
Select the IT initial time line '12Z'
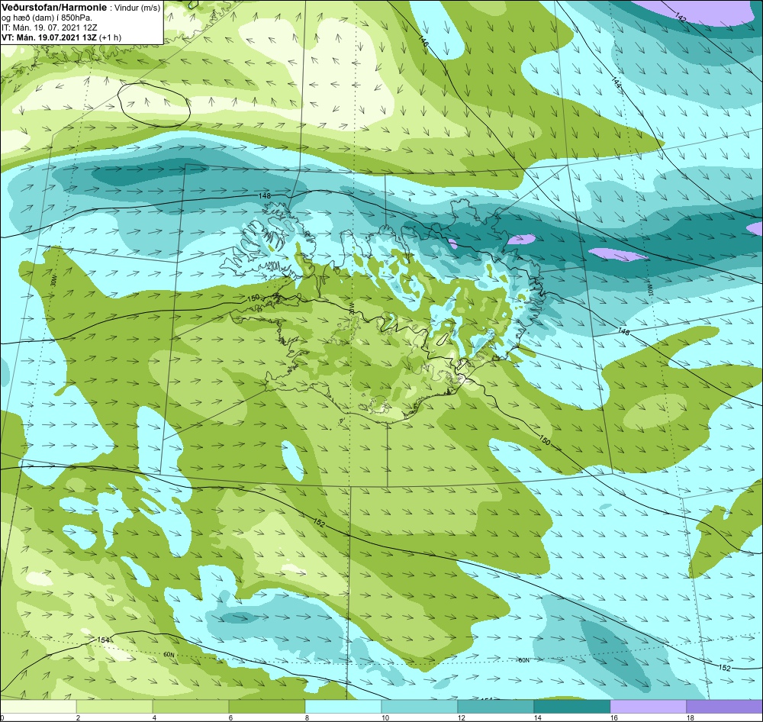tap(49, 27)
